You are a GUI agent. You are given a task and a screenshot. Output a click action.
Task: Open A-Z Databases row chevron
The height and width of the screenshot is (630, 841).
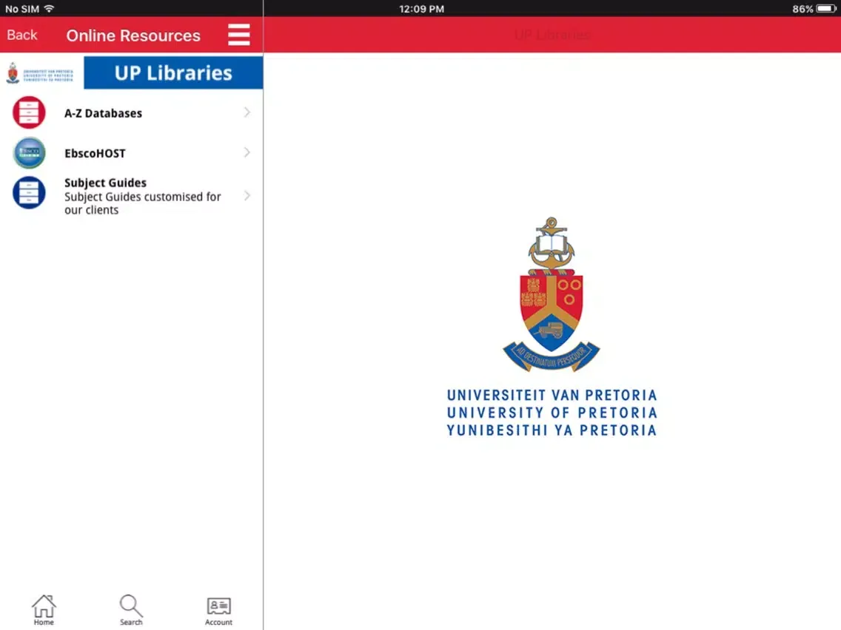tap(247, 112)
